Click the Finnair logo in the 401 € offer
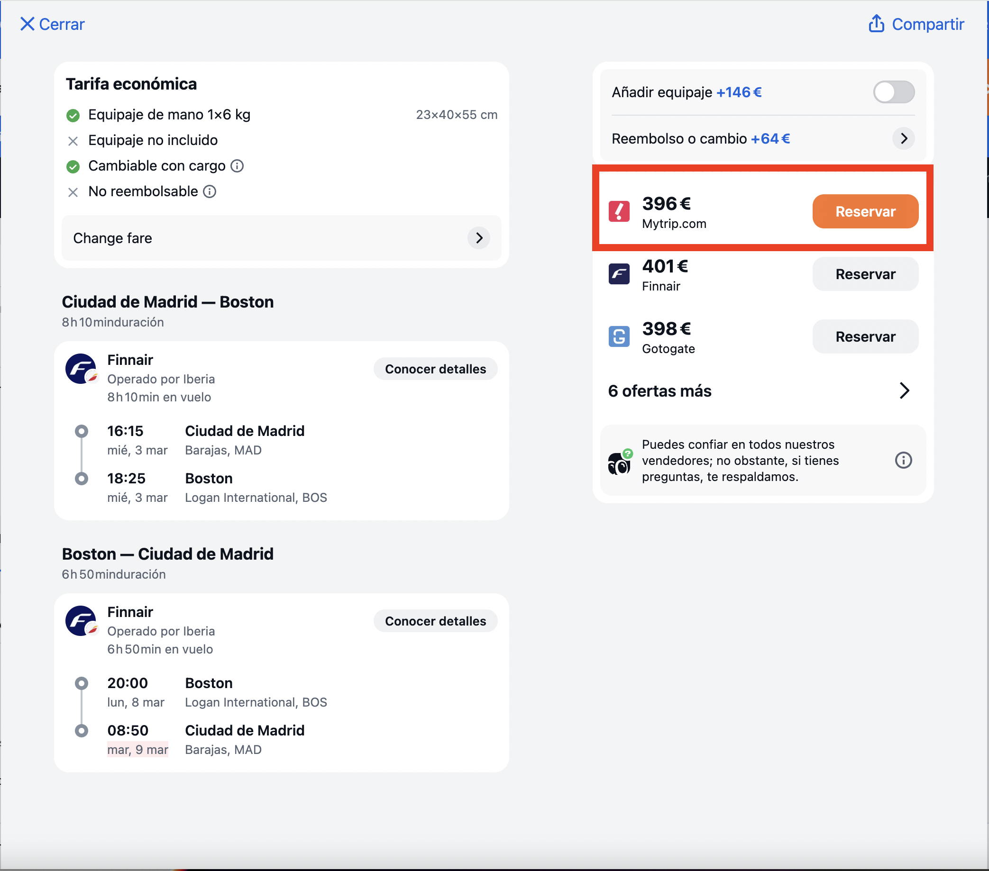989x871 pixels. (619, 274)
